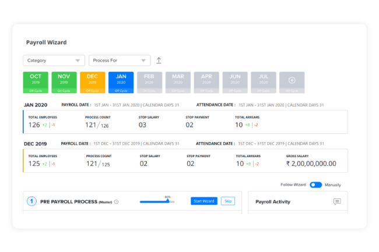Expand the Process For dropdown
The width and height of the screenshot is (379, 252).
coord(120,61)
